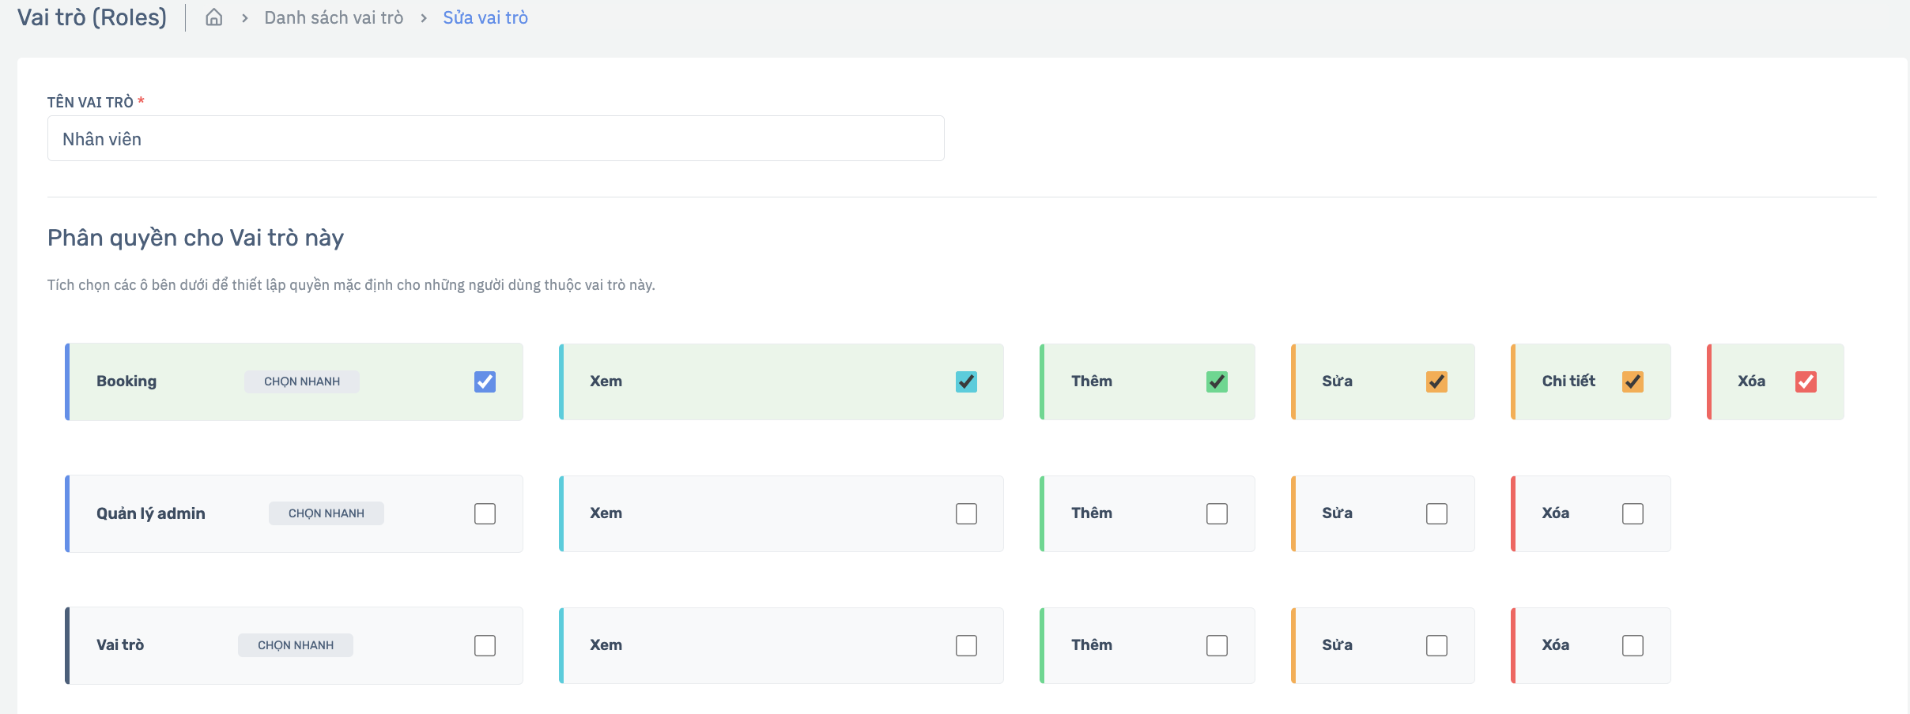This screenshot has height=714, width=1910.
Task: Enable Xem permission for Quản lý admin
Action: click(x=966, y=513)
